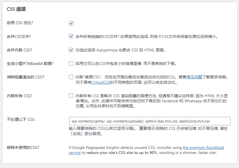The image size is (239, 168).
Task: Click description text 勾选此选项 Autoptimize
Action: click(x=120, y=50)
